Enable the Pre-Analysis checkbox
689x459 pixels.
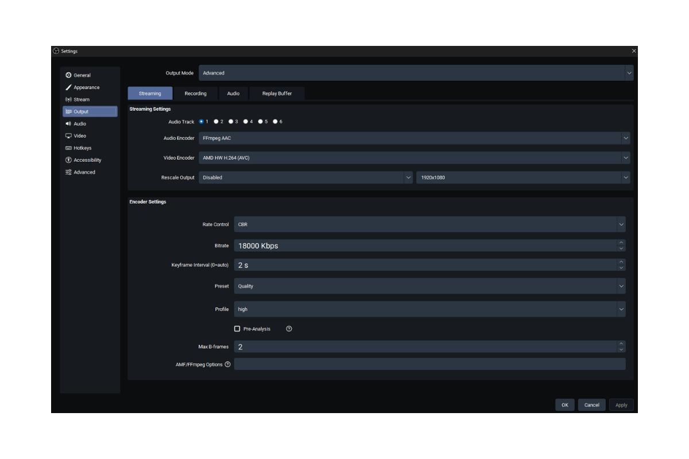237,329
